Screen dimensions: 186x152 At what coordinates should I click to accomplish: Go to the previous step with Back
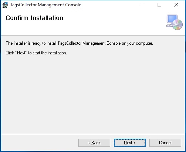coord(94,143)
